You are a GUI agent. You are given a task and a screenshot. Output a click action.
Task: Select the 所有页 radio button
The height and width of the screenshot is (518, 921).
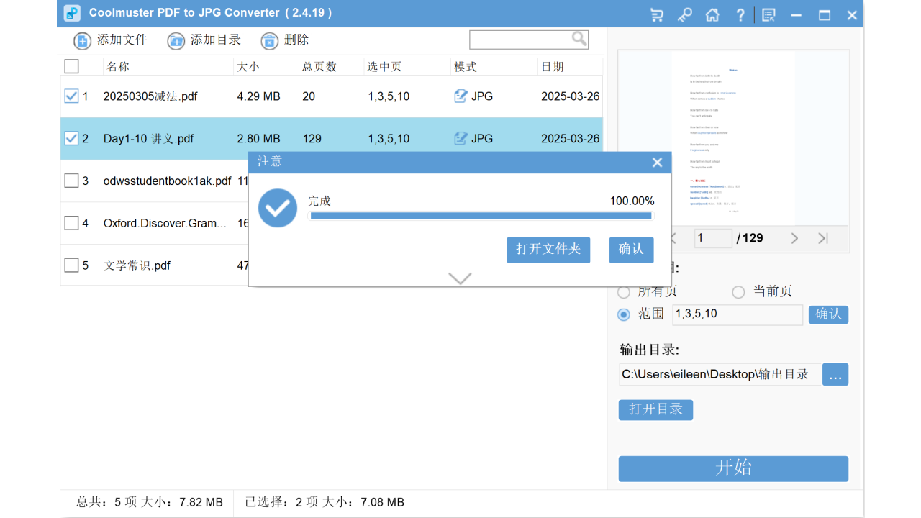tap(623, 291)
